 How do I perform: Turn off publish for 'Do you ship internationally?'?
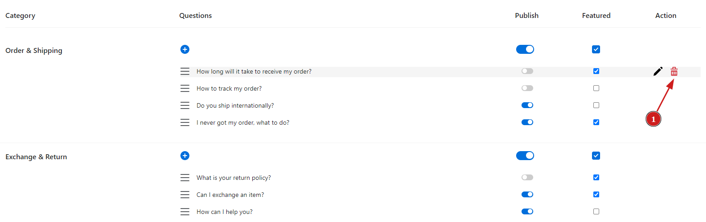(x=527, y=105)
